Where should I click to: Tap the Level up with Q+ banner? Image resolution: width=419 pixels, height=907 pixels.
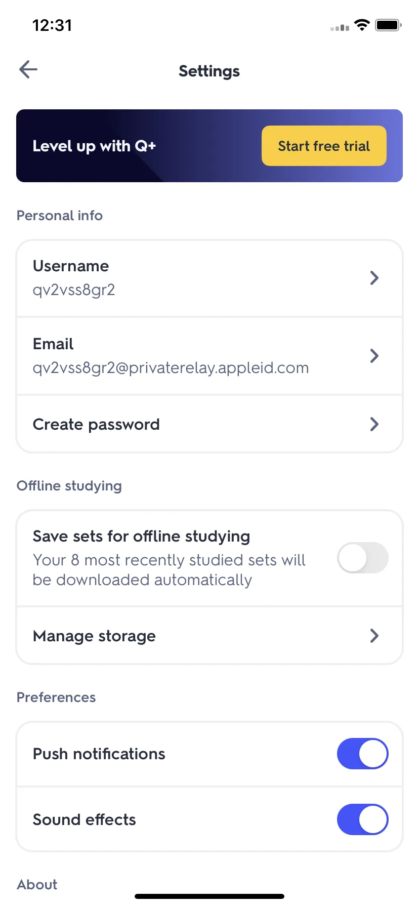pyautogui.click(x=209, y=146)
